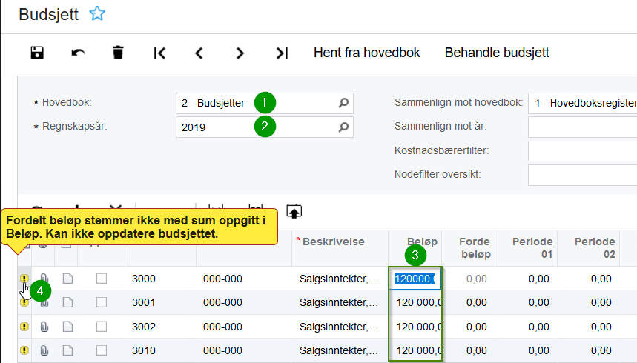Image resolution: width=637 pixels, height=363 pixels.
Task: Add Budsjett to favorites with star
Action: click(97, 13)
